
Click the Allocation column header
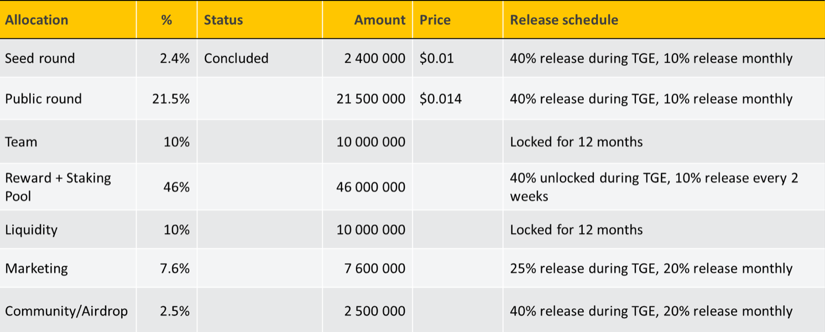tap(36, 20)
